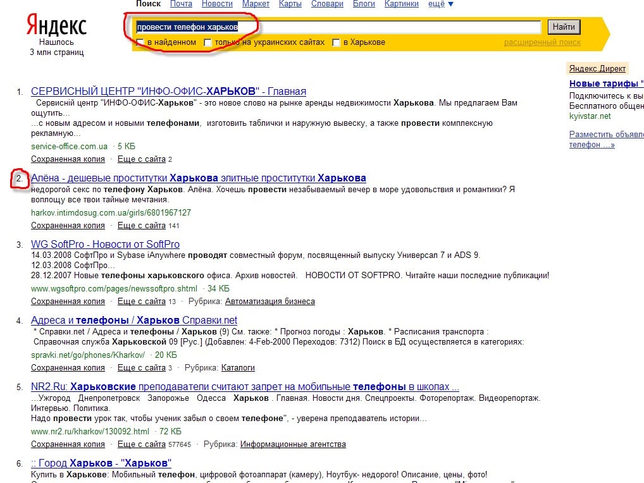The width and height of the screenshot is (644, 483).
Task: Click the search query input field
Action: pos(338,27)
